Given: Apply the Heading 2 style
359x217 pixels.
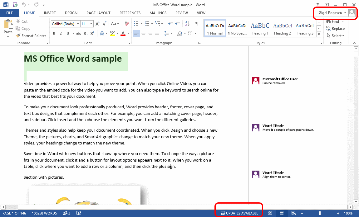Looking at the screenshot, I should click(x=282, y=28).
